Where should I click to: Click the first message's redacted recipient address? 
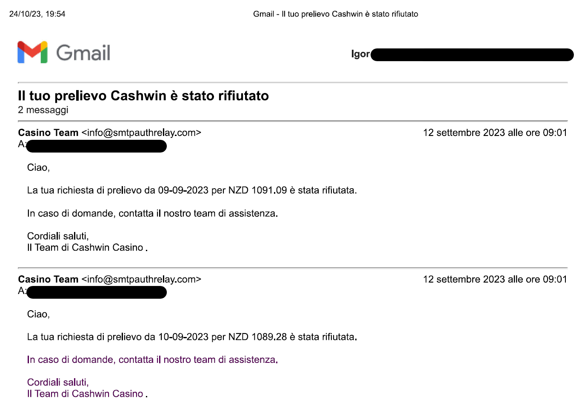[x=97, y=146]
